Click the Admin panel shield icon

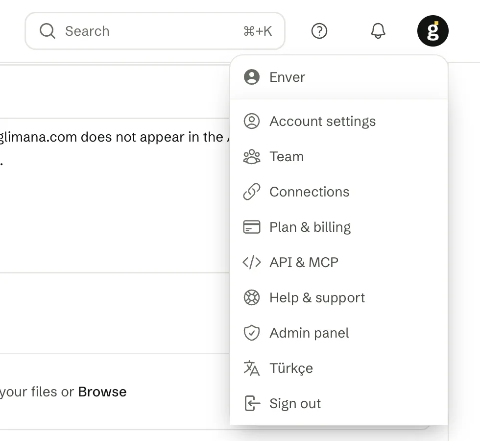coord(252,333)
